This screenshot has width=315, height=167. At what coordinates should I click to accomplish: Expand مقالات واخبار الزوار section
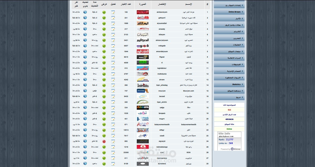coord(229,25)
